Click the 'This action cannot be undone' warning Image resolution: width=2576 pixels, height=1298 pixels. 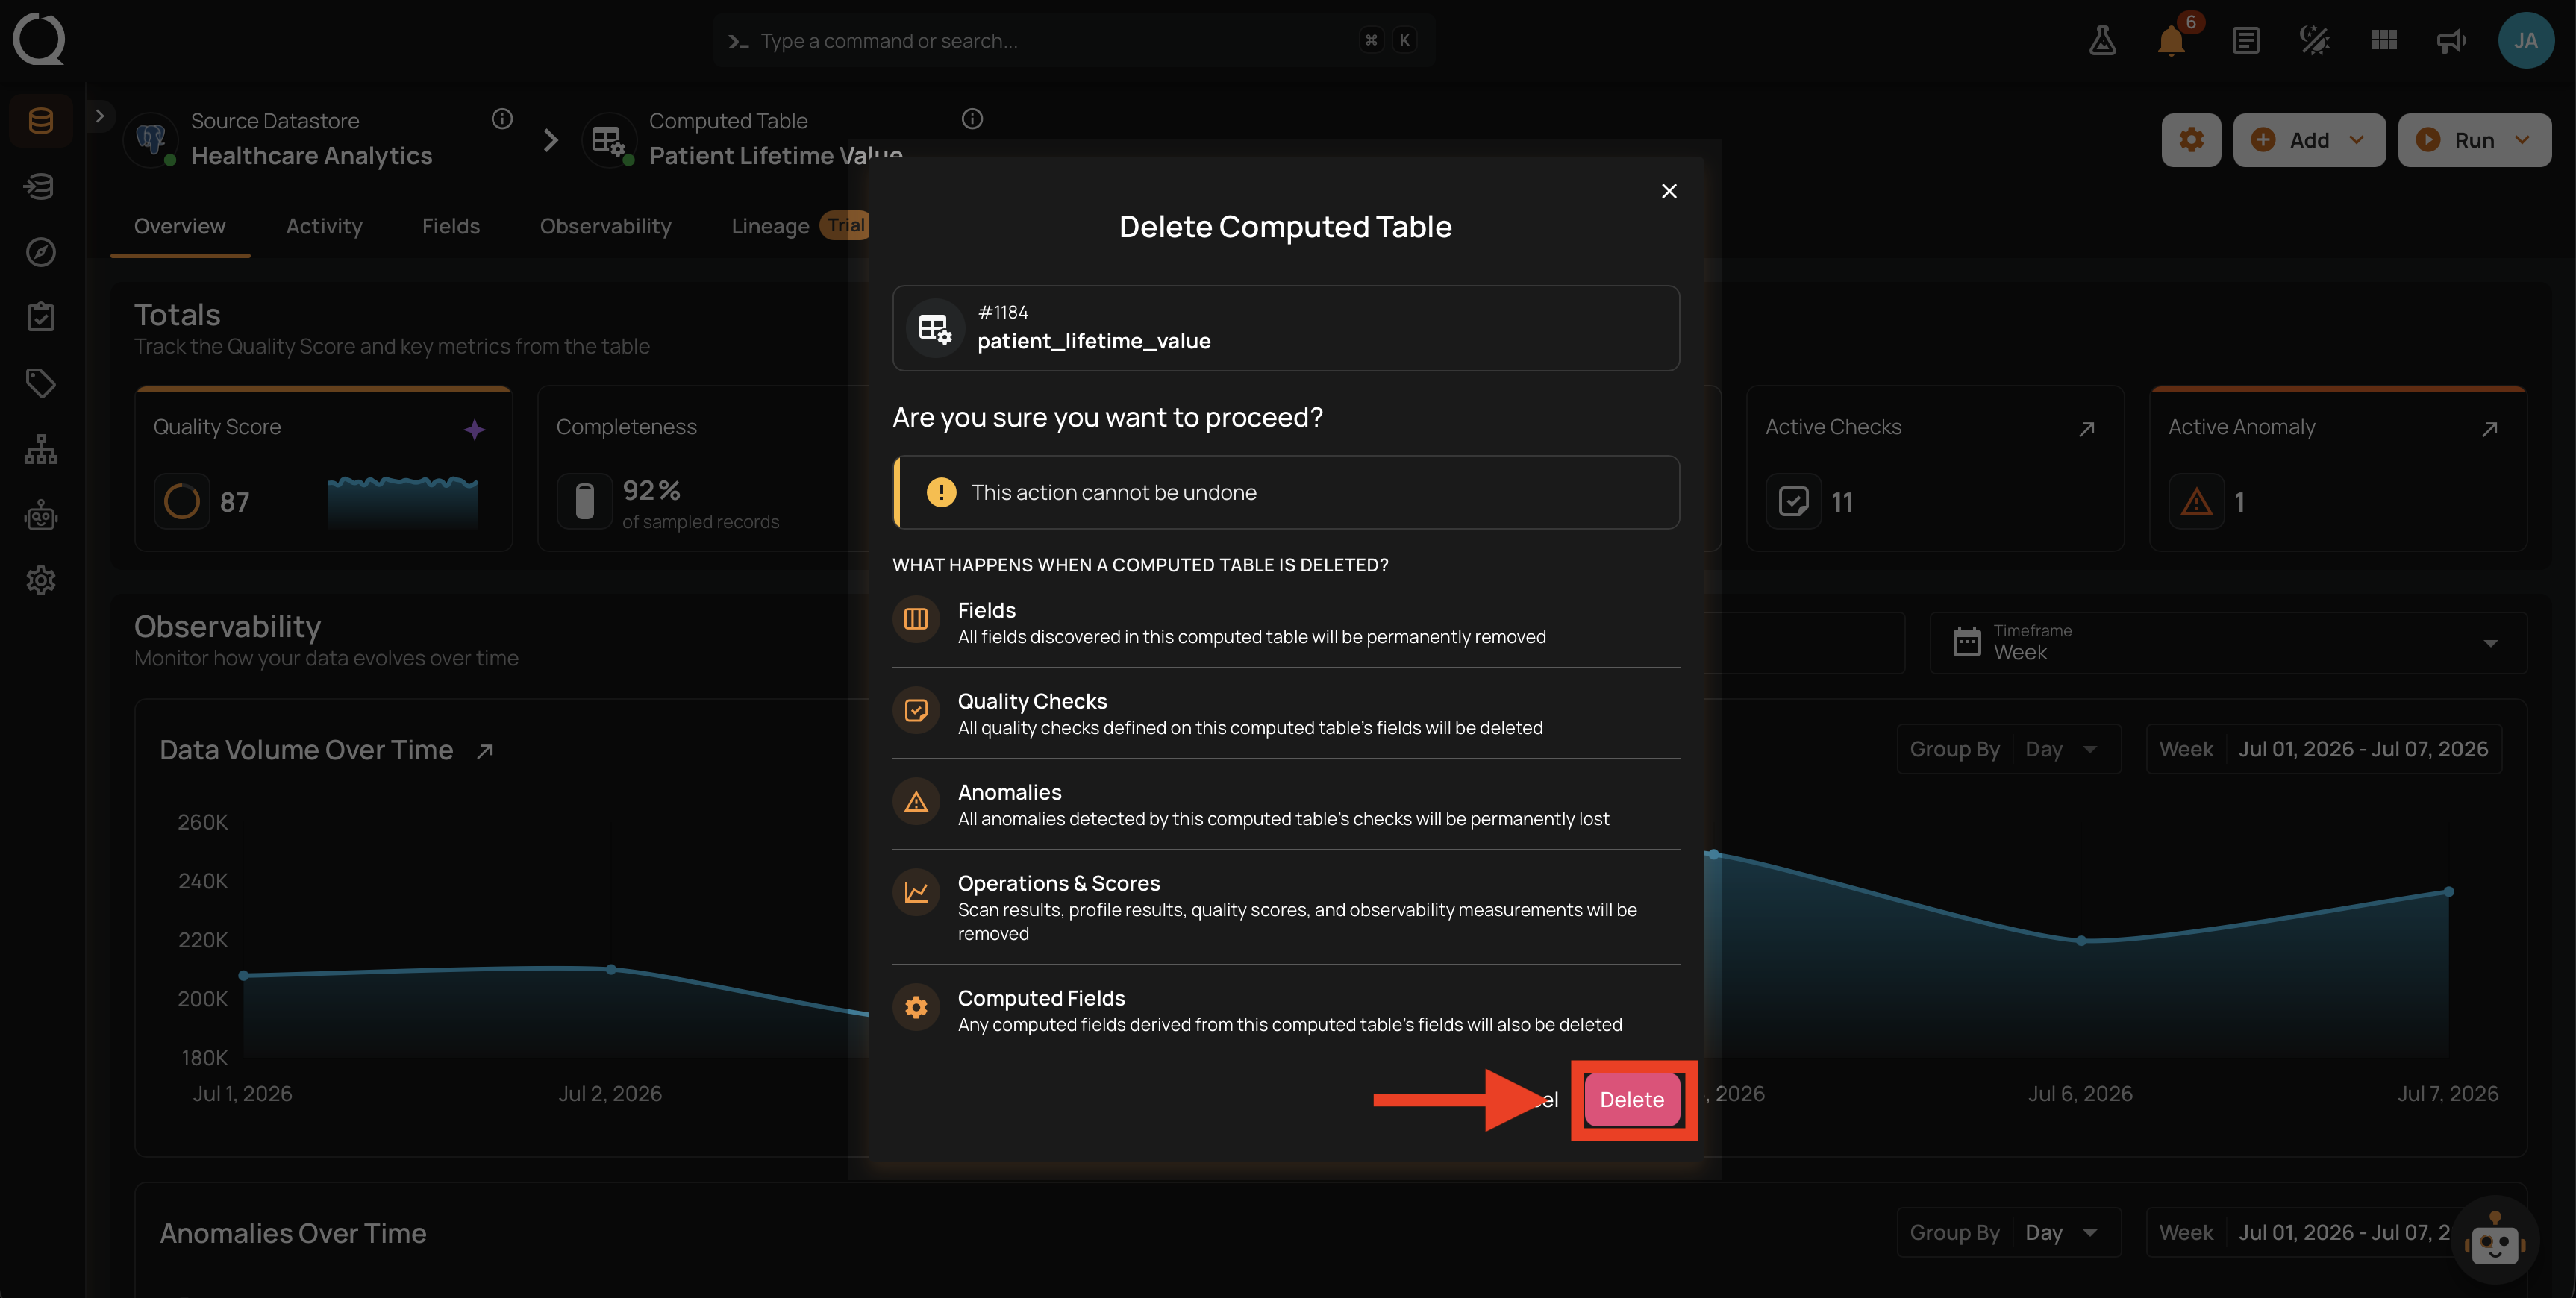tap(1285, 492)
